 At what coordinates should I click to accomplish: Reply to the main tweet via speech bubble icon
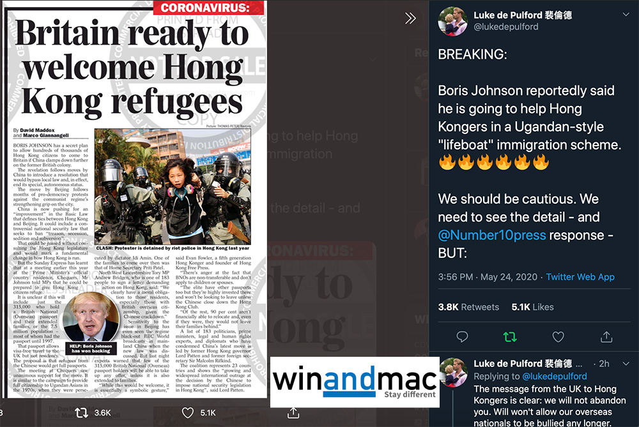462,336
